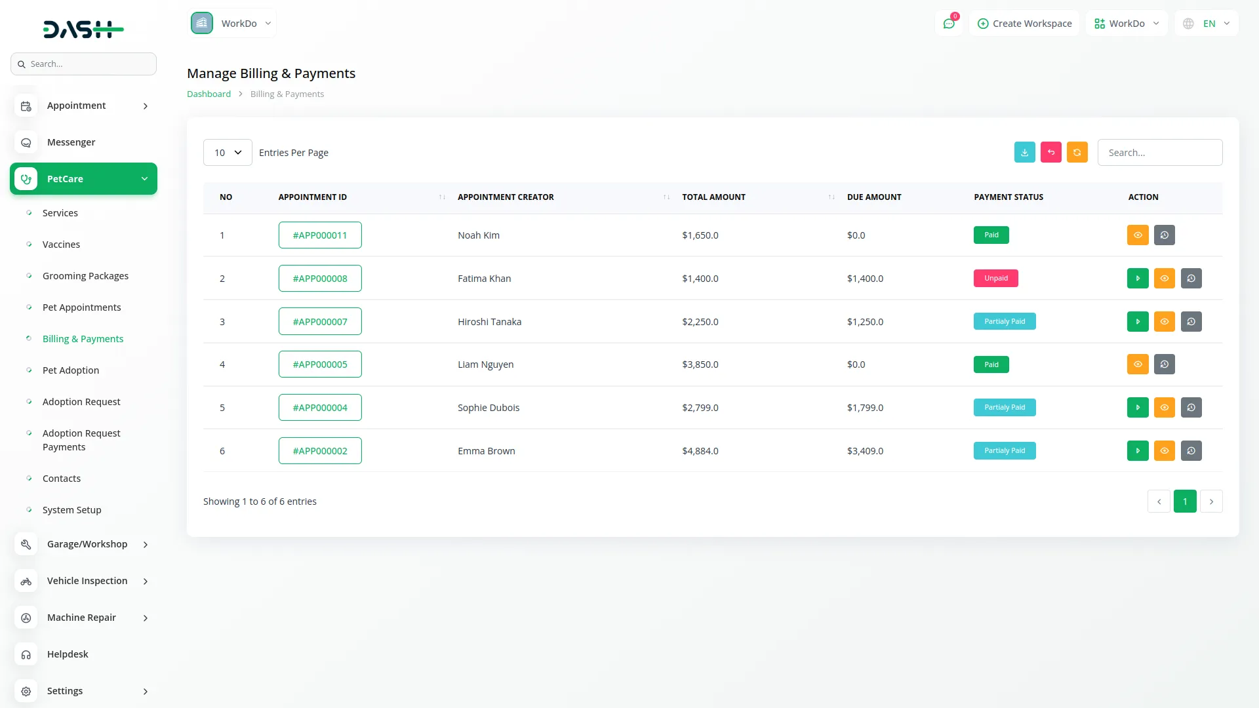
Task: Sort by Appointment ID column arrows
Action: point(442,197)
